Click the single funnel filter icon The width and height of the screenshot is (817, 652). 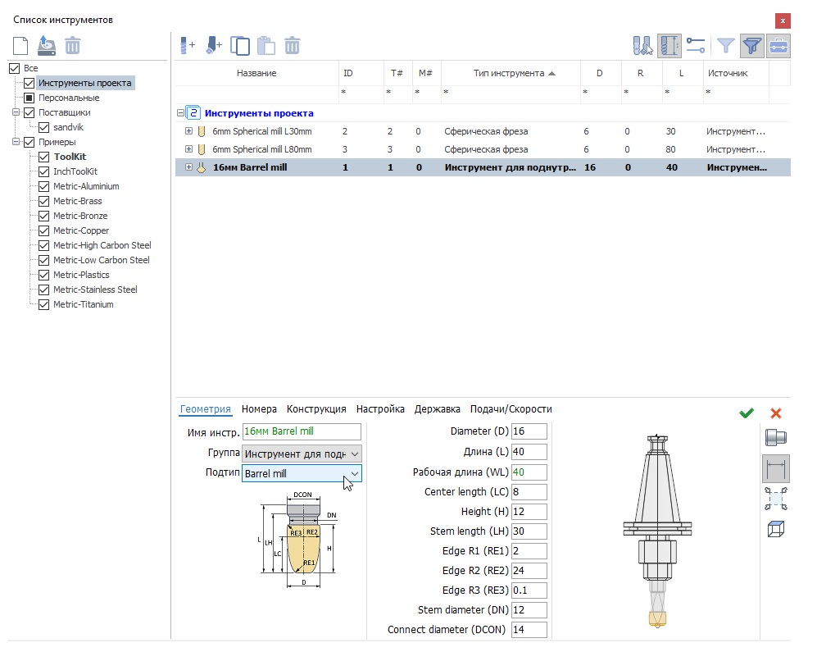(726, 46)
